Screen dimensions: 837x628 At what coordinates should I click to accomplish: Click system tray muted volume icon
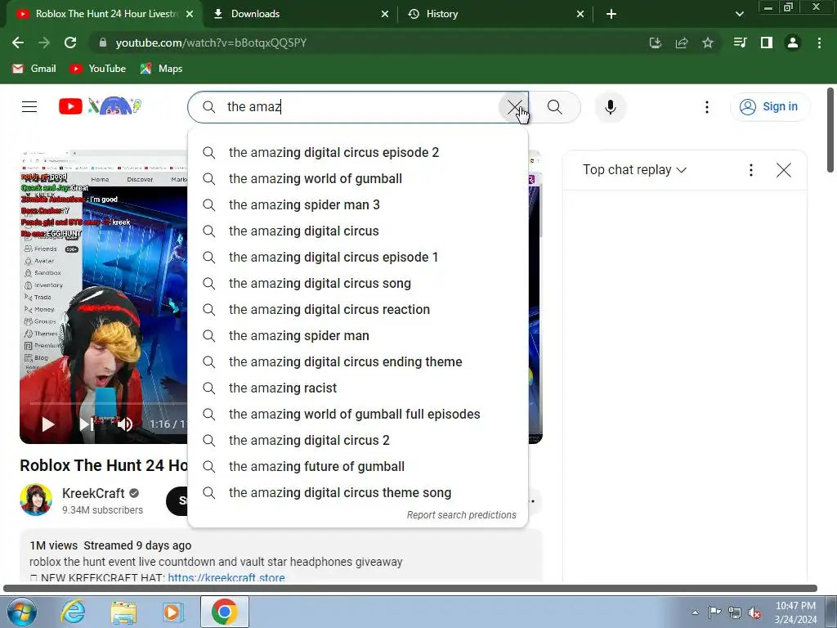[754, 612]
